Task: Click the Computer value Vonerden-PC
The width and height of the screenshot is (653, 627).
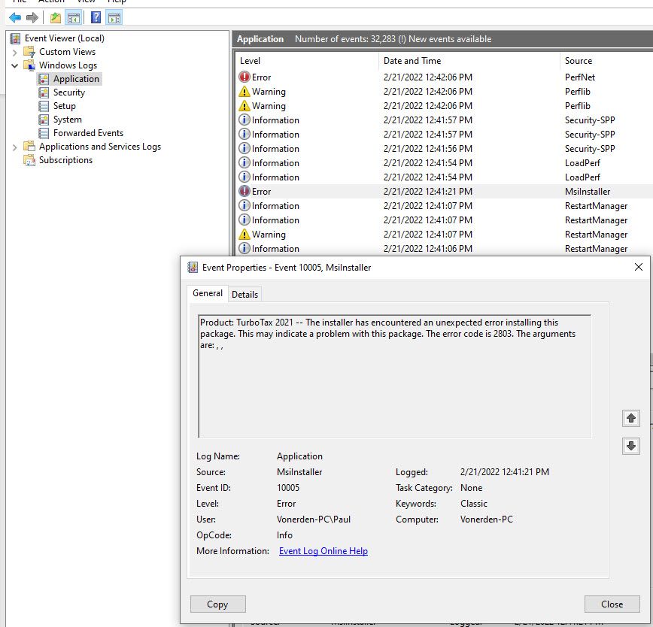Action: tap(487, 519)
